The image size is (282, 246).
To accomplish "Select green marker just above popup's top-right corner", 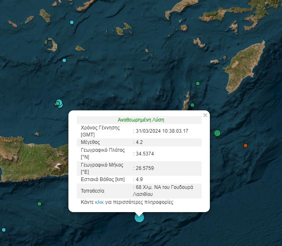I will [x=192, y=105].
